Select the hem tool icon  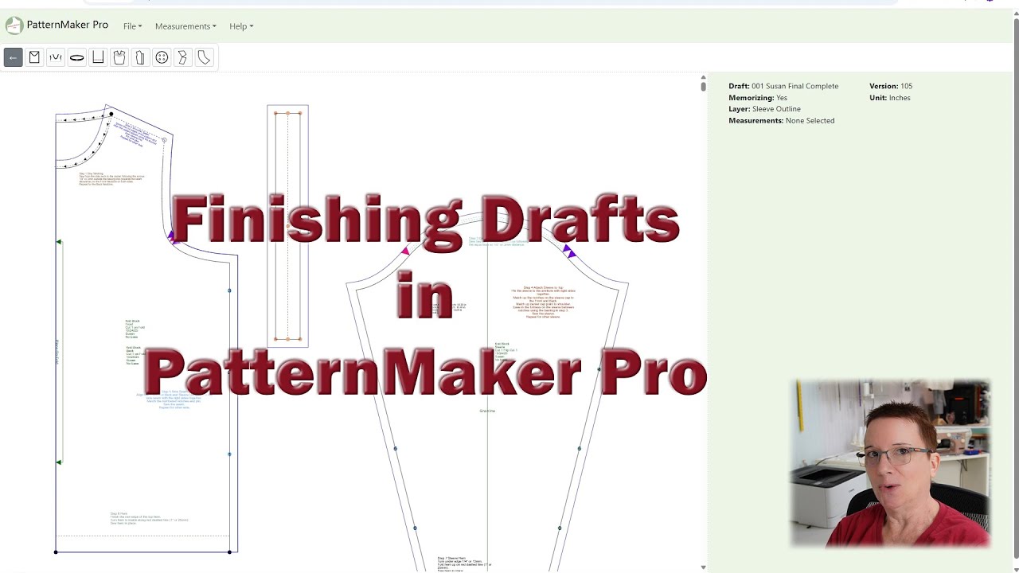coord(98,57)
